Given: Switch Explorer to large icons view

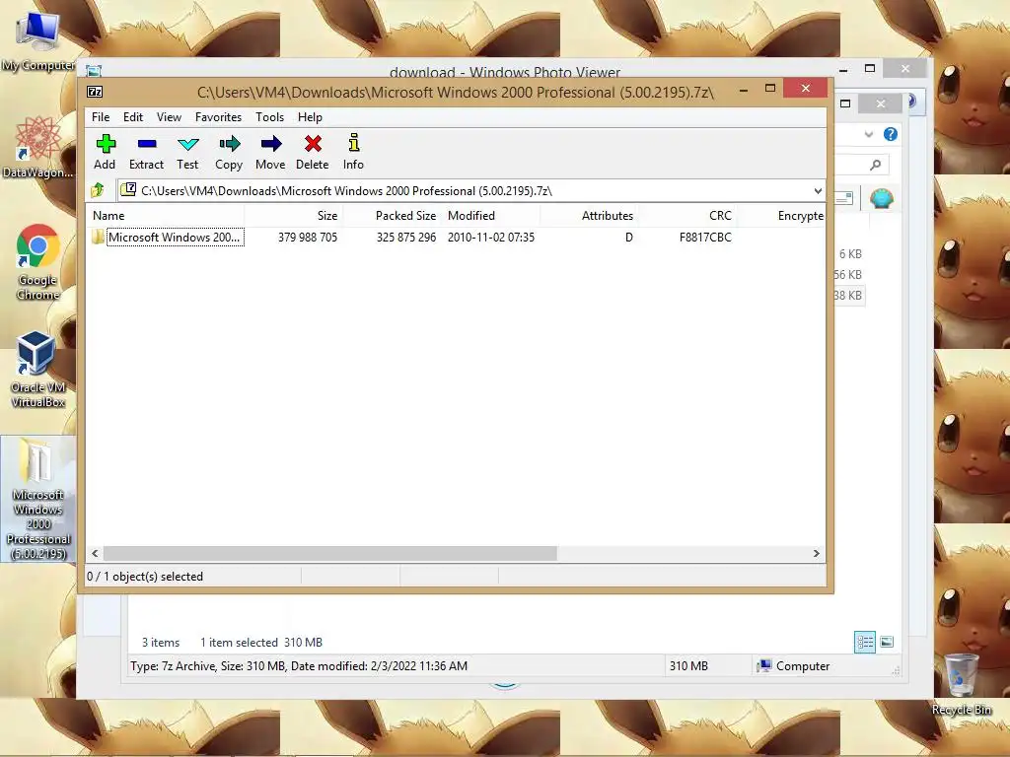Looking at the screenshot, I should pyautogui.click(x=887, y=642).
